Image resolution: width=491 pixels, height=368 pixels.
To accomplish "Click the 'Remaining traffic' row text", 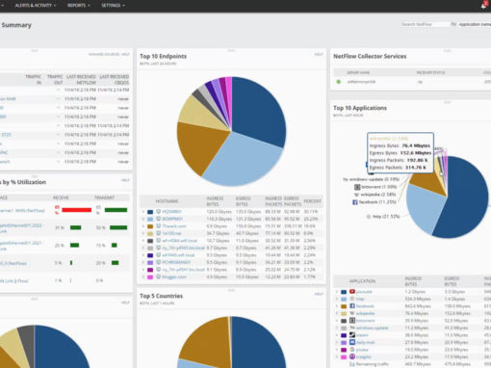I will pyautogui.click(x=373, y=364).
